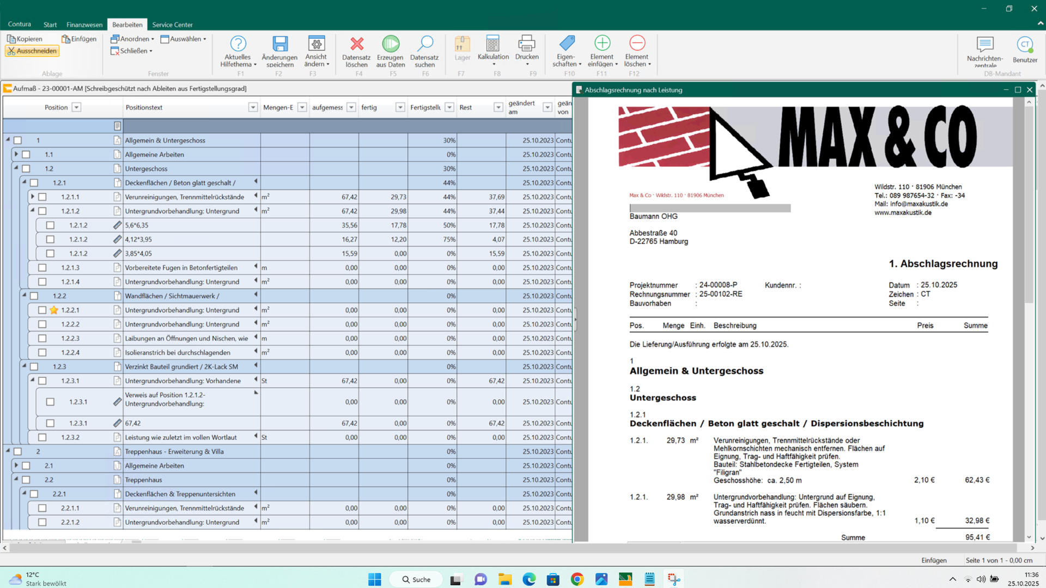Check the checkbox for position 1.2.1.3

tap(42, 268)
